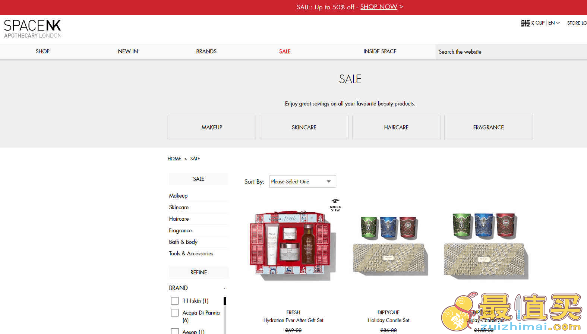Open Haircare in sidebar sale list
587x334 pixels.
(x=179, y=219)
